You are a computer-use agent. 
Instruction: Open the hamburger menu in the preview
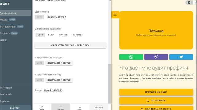tap(115, 15)
